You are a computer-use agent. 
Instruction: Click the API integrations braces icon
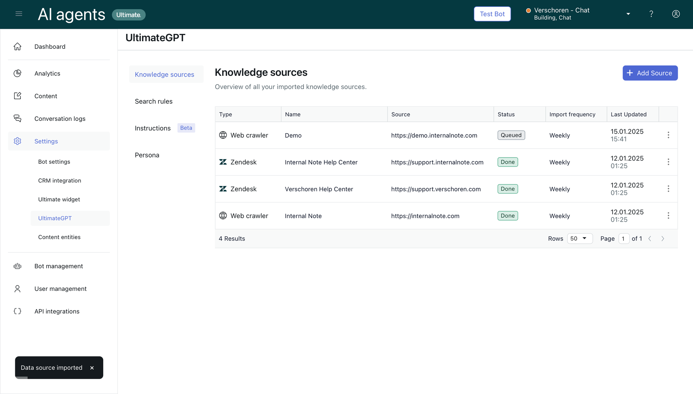coord(18,311)
